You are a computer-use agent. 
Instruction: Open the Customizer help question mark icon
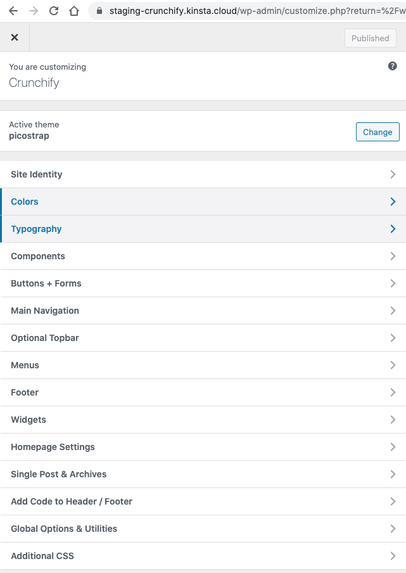[393, 66]
